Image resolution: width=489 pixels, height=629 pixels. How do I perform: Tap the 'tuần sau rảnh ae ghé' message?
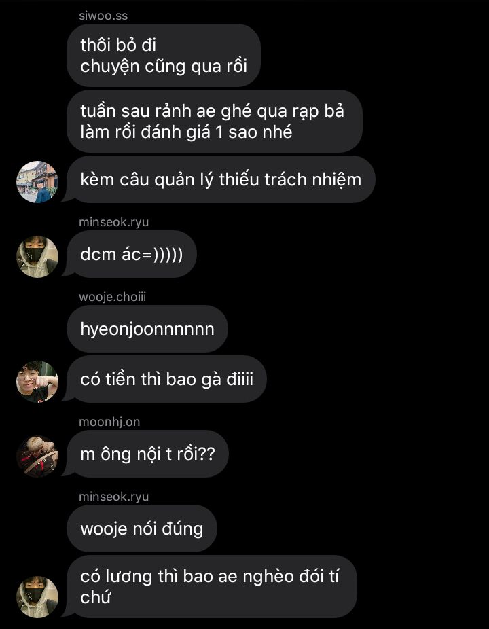(x=215, y=121)
